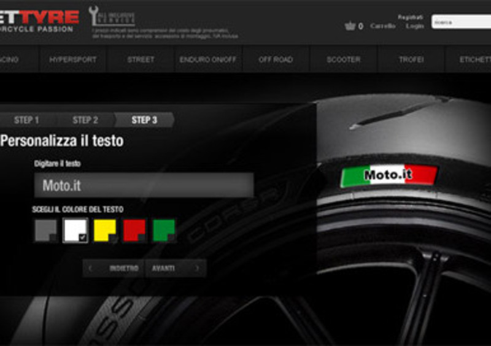Open the Etichette menu item

click(x=468, y=60)
